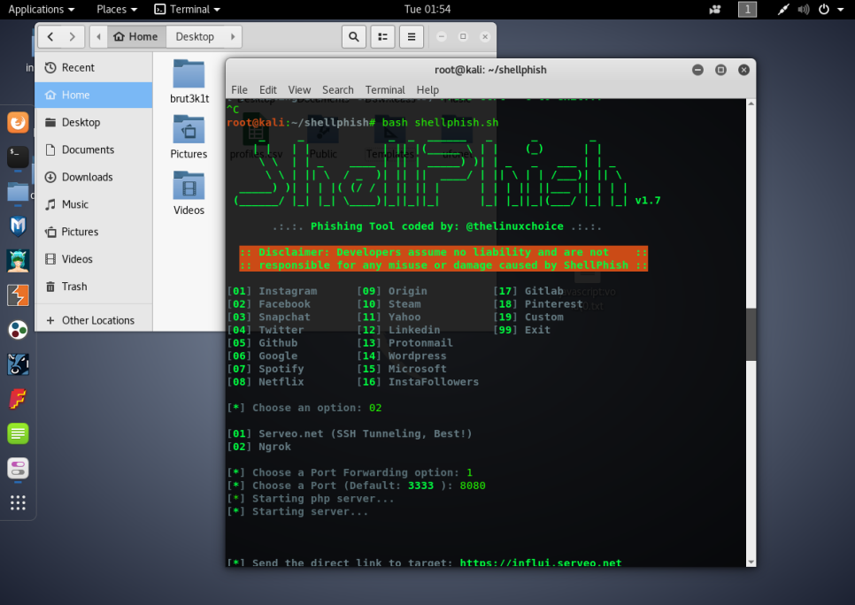Click the path bar left scroll arrow
The height and width of the screenshot is (605, 855).
99,36
